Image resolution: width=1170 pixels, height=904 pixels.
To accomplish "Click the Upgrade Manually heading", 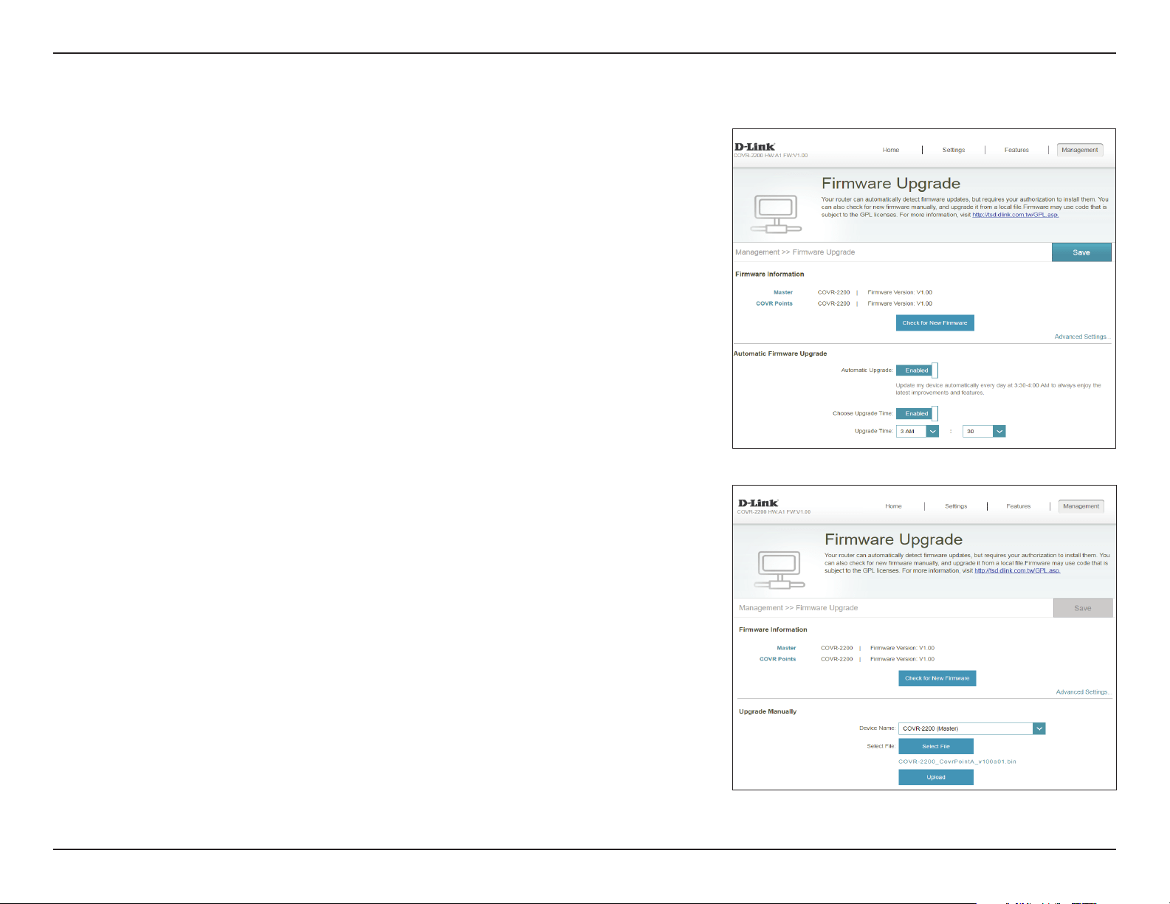I will pyautogui.click(x=768, y=711).
